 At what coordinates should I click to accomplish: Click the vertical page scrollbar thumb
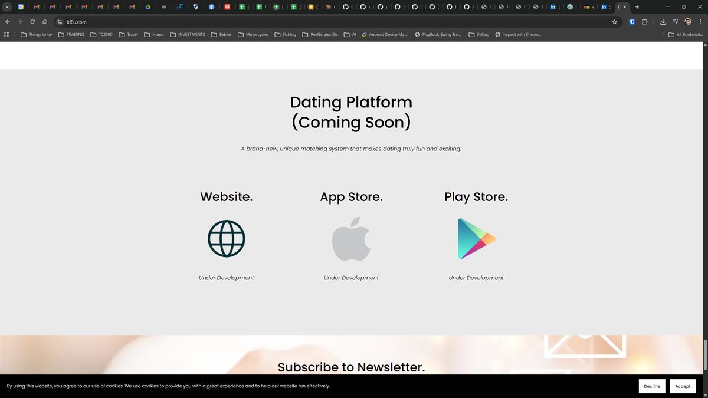(x=705, y=355)
